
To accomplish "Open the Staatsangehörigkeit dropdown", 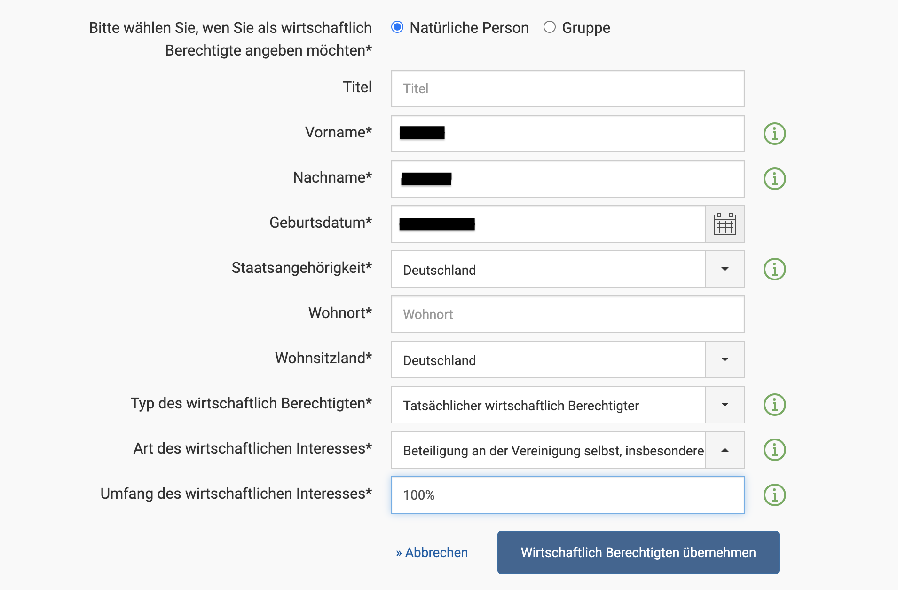I will (x=725, y=269).
